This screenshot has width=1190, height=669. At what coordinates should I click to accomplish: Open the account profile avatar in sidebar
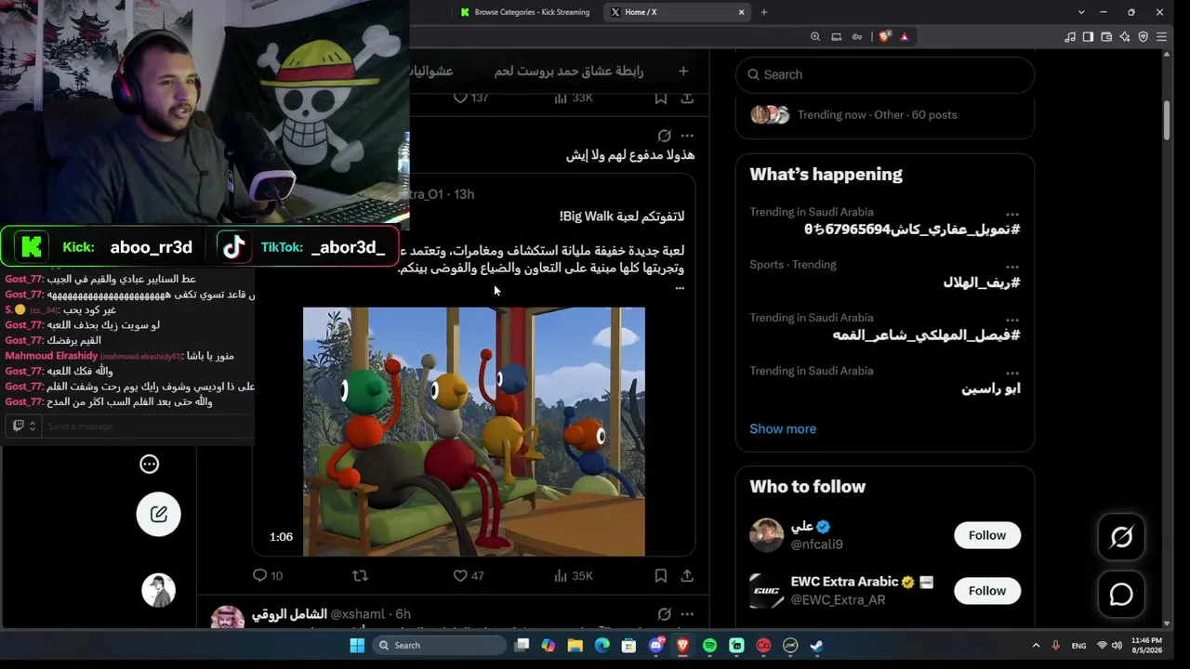click(x=158, y=590)
